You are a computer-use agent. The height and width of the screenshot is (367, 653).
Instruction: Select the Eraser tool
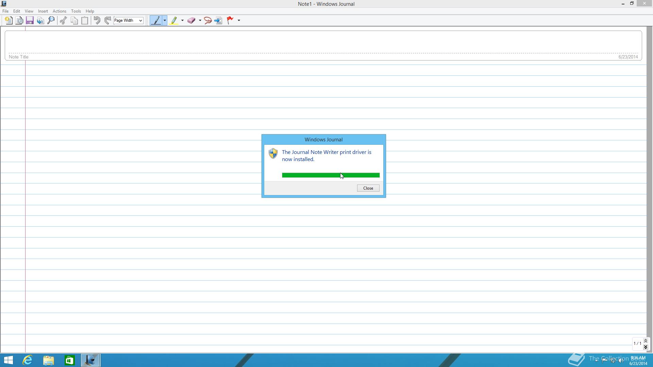191,20
